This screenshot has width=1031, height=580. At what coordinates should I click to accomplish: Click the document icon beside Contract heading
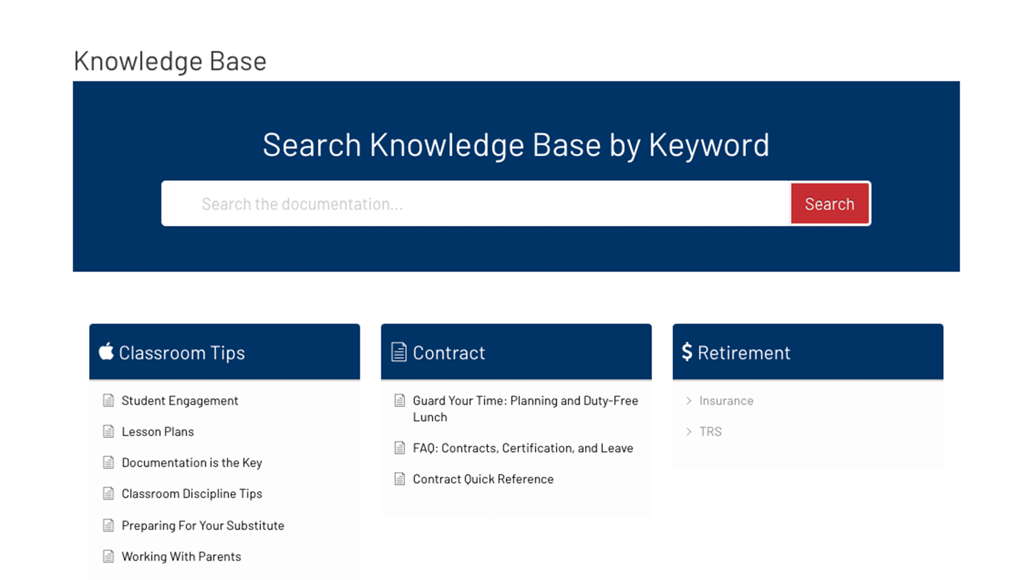tap(398, 352)
